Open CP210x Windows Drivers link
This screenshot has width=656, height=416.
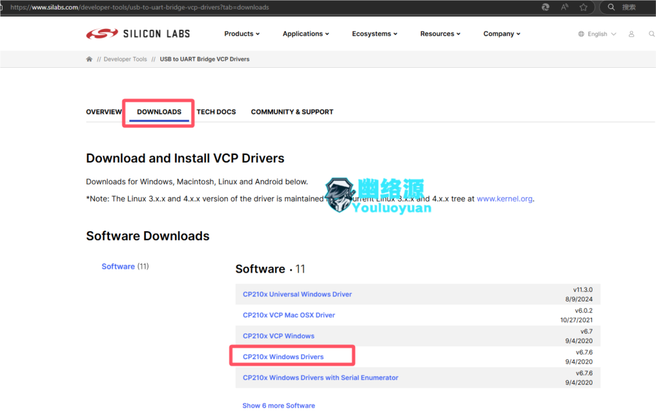click(x=283, y=356)
